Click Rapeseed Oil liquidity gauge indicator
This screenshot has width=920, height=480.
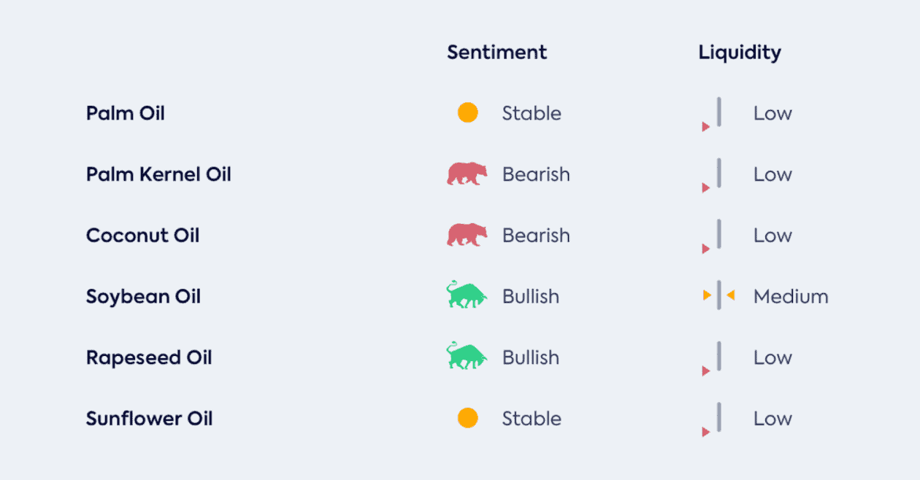click(713, 358)
